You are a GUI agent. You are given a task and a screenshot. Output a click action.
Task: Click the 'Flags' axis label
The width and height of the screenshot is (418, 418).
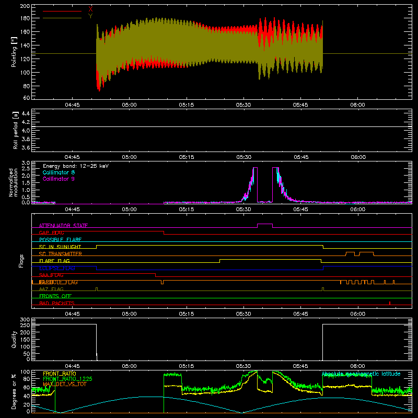21,261
